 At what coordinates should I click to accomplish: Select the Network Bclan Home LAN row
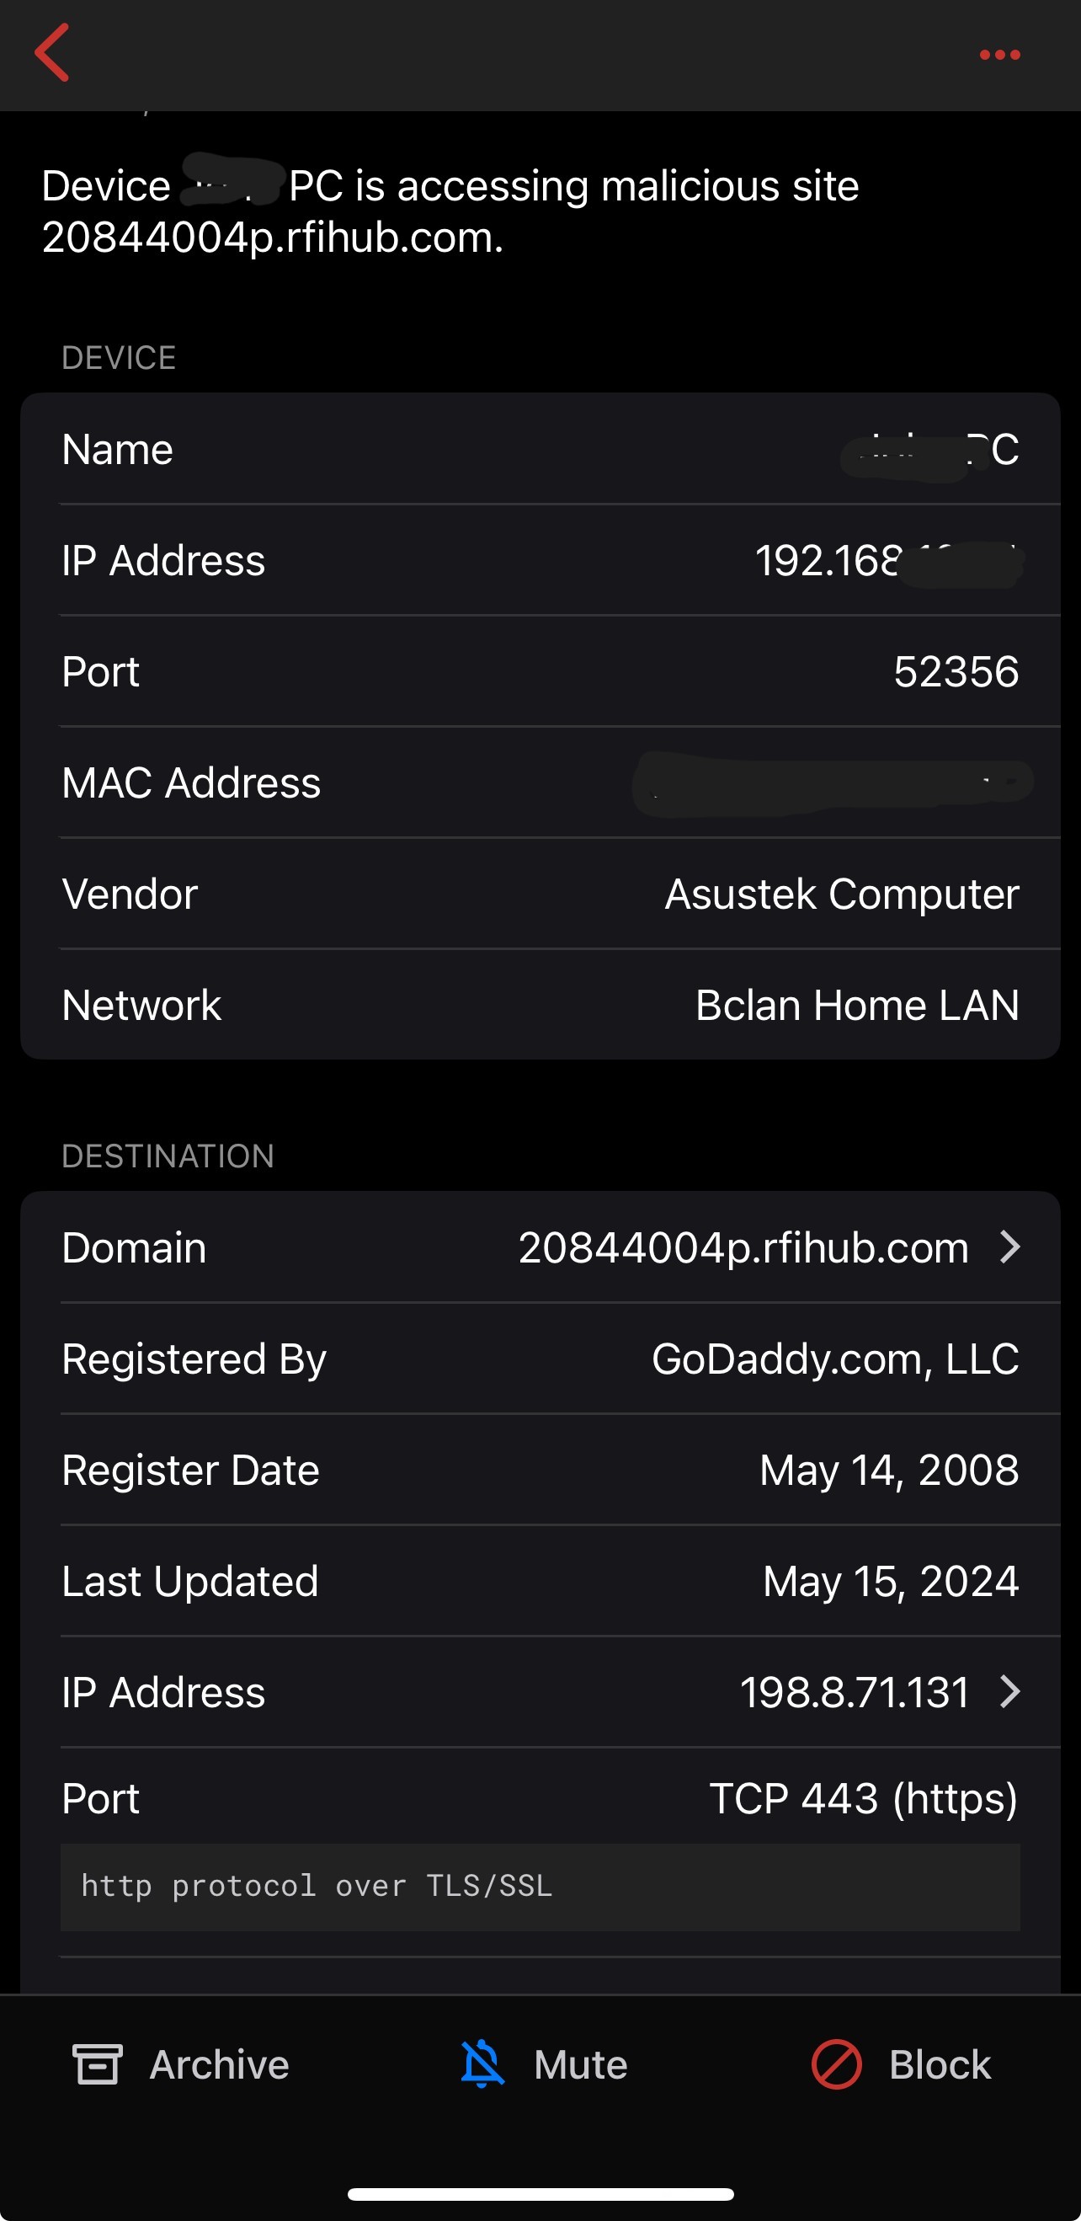coord(540,1006)
